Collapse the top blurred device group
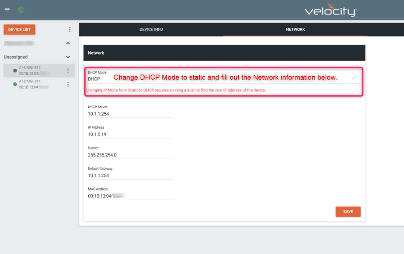 tap(68, 43)
